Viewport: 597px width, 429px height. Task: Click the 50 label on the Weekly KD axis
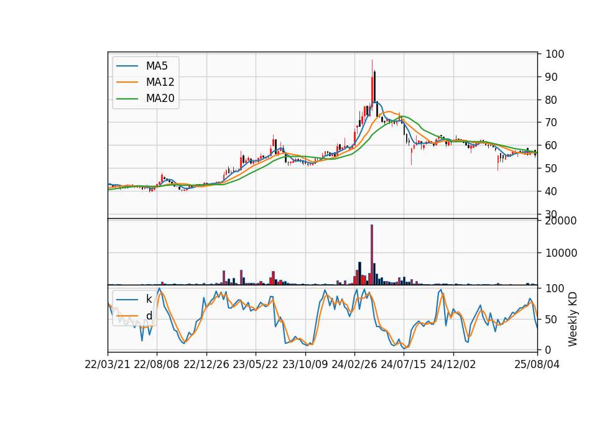552,320
